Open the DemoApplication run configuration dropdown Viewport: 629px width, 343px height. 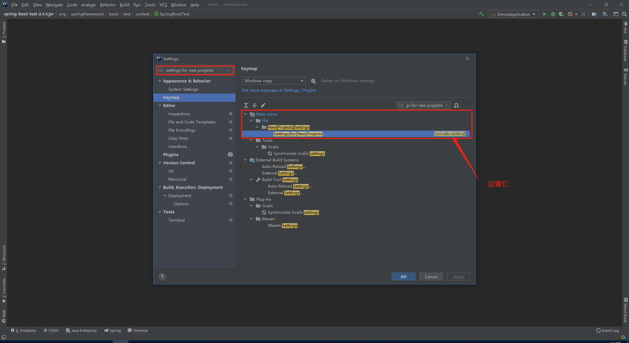coord(513,14)
